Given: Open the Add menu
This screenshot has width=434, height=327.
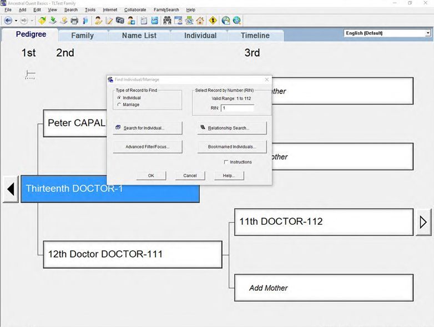Looking at the screenshot, I should coord(22,9).
